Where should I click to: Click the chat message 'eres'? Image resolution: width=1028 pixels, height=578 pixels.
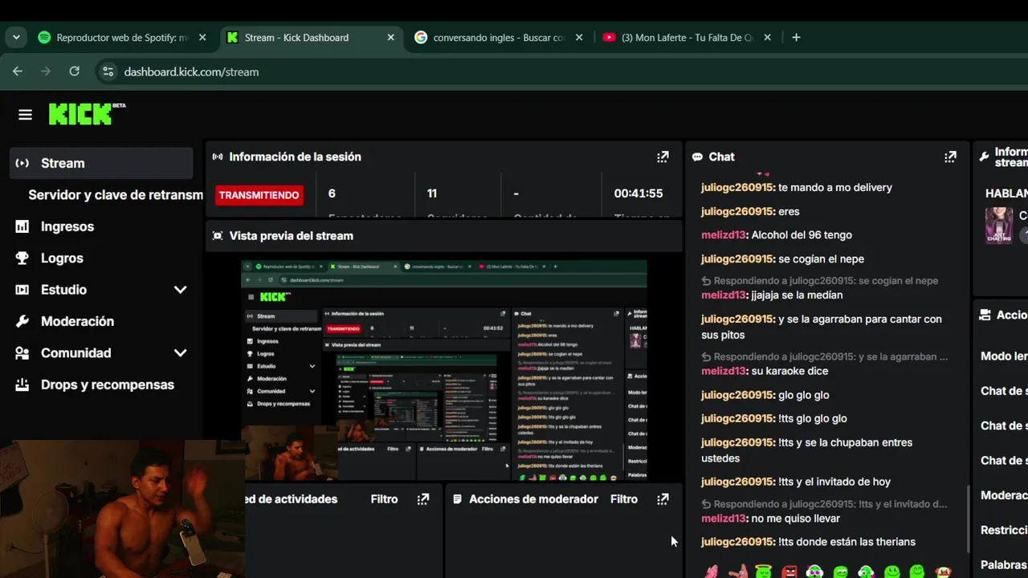click(789, 211)
